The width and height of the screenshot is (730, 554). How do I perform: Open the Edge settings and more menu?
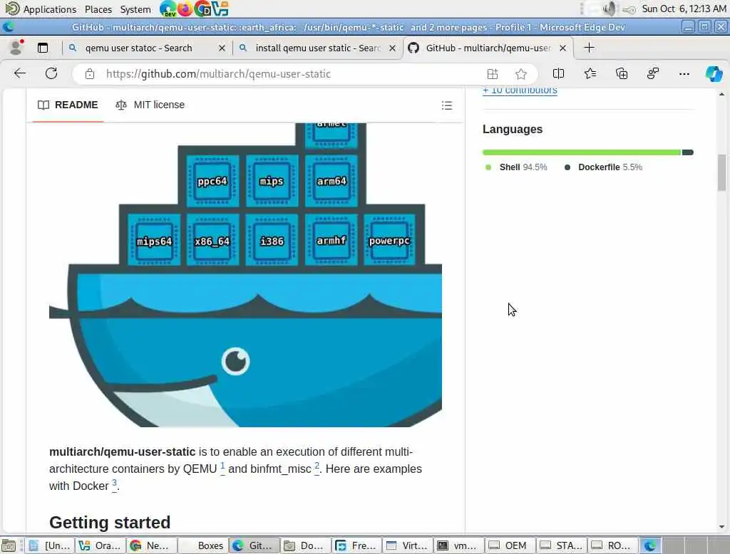684,73
